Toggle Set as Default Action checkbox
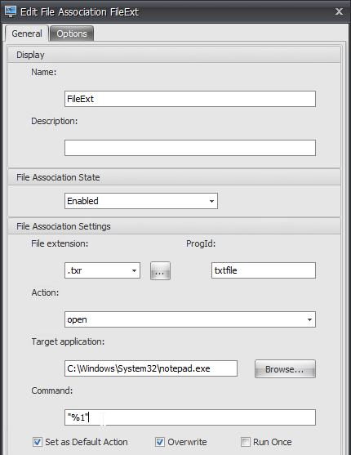Image resolution: width=351 pixels, height=455 pixels. coord(38,442)
